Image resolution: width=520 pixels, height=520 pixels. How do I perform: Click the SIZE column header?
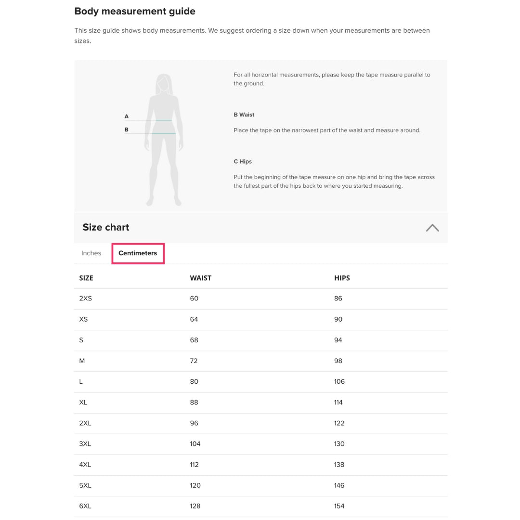[x=86, y=278]
